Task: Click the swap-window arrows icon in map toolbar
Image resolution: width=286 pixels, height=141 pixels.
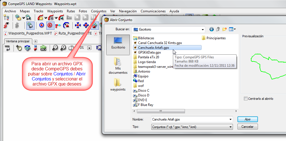Action: pos(99,48)
